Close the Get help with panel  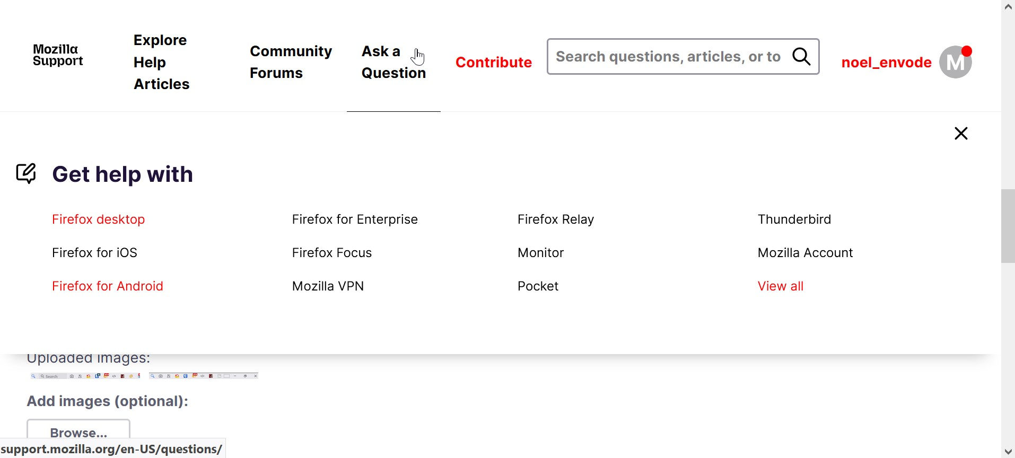pyautogui.click(x=961, y=133)
